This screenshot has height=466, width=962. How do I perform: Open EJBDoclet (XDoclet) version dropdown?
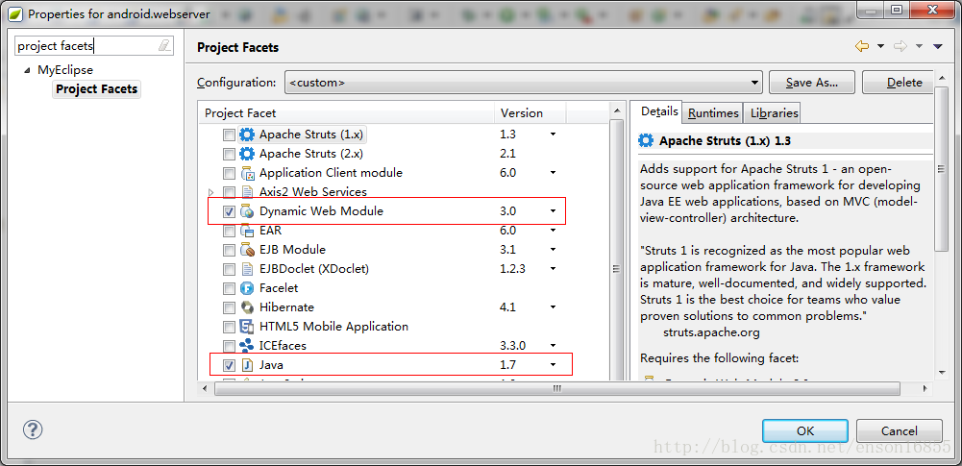coord(553,269)
